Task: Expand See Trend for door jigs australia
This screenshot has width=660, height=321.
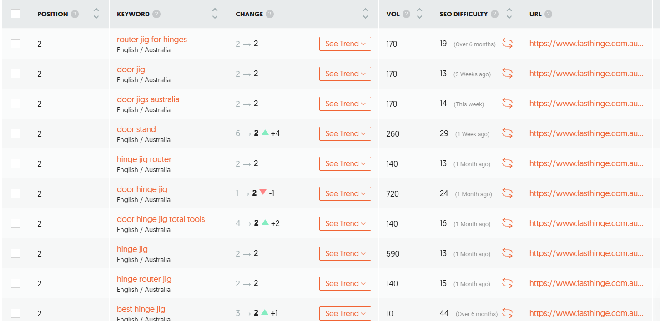Action: 345,104
